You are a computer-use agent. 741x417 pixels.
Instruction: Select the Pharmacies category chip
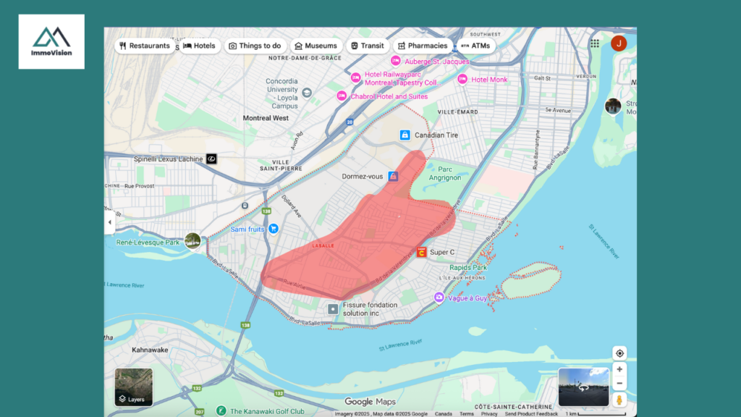[422, 46]
